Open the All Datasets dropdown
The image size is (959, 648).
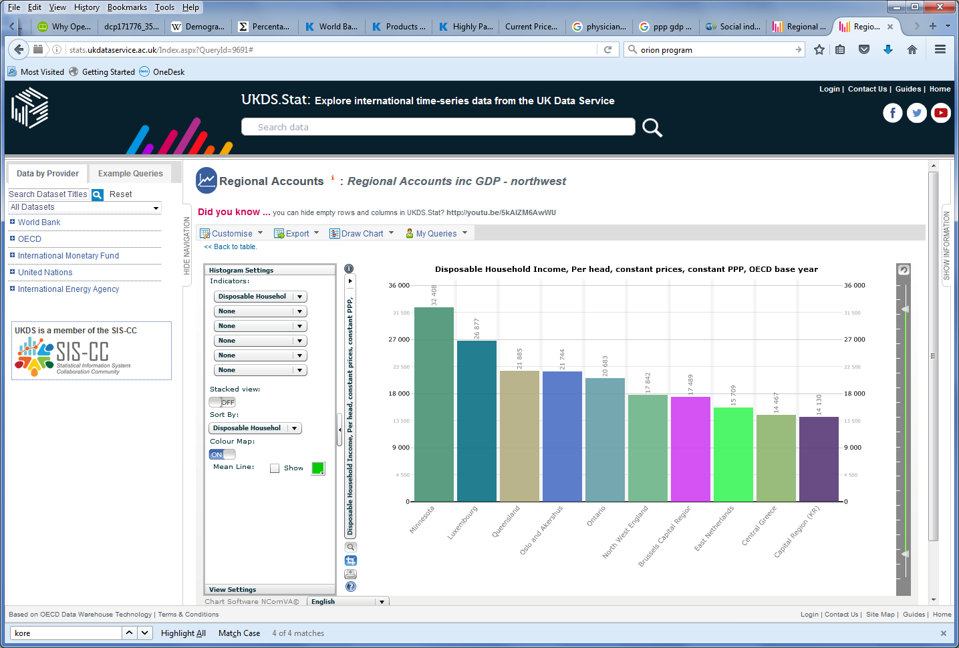click(84, 207)
